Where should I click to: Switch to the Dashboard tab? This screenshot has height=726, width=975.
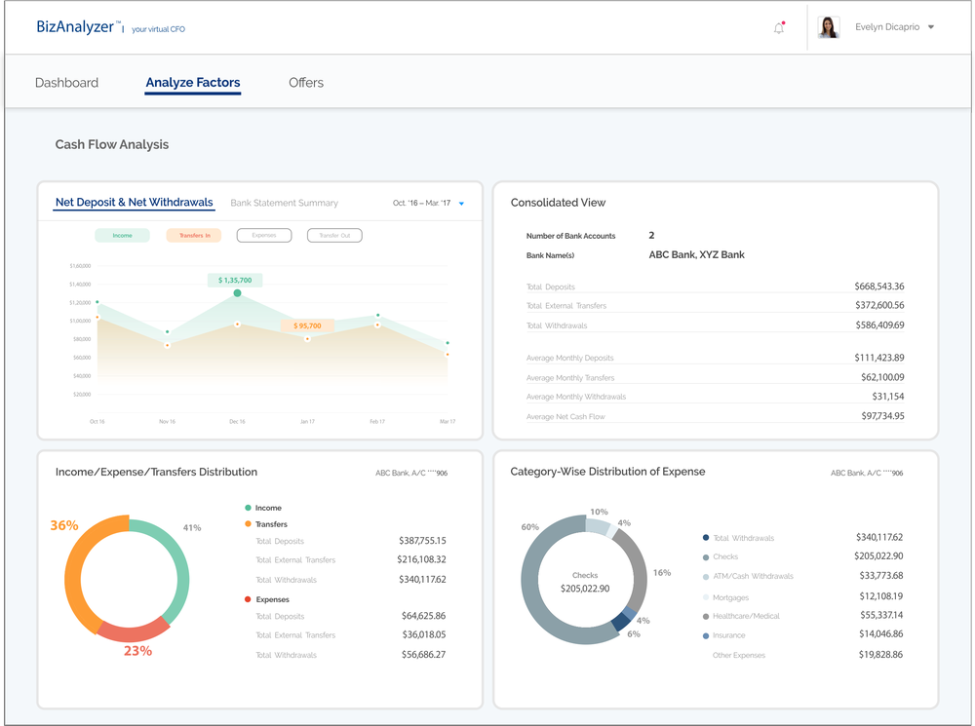66,83
